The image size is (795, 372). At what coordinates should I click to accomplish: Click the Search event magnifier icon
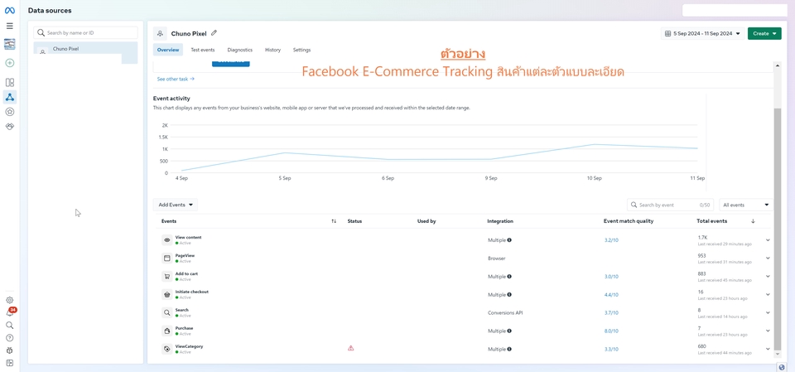166,312
